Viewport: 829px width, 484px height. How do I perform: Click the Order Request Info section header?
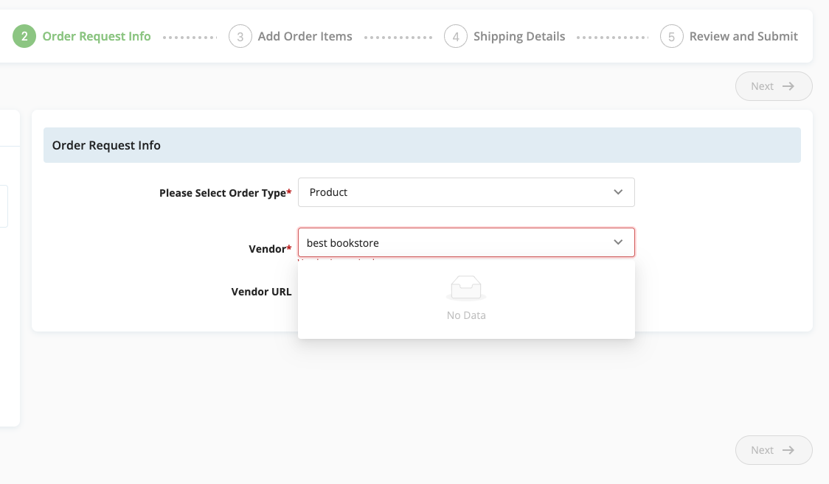point(422,145)
